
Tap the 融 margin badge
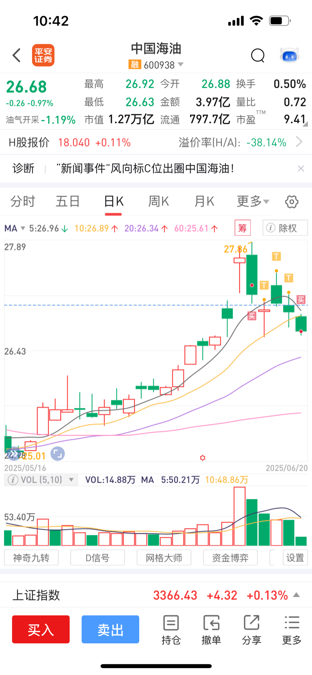tap(134, 65)
